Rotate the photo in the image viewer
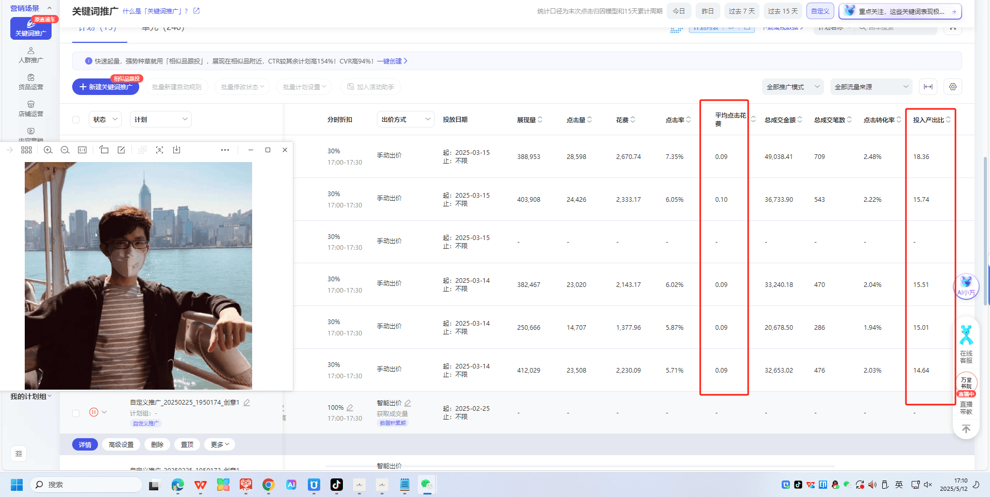The width and height of the screenshot is (990, 497). click(104, 150)
